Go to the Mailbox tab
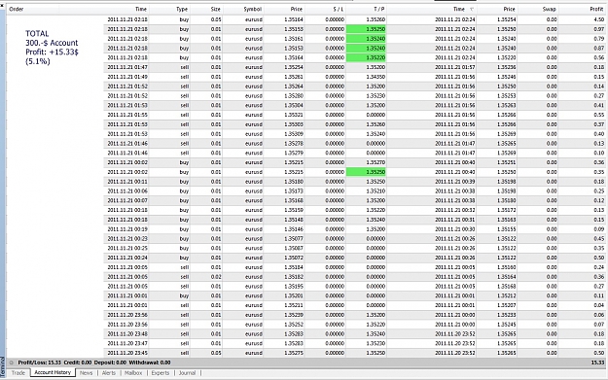 click(x=133, y=373)
